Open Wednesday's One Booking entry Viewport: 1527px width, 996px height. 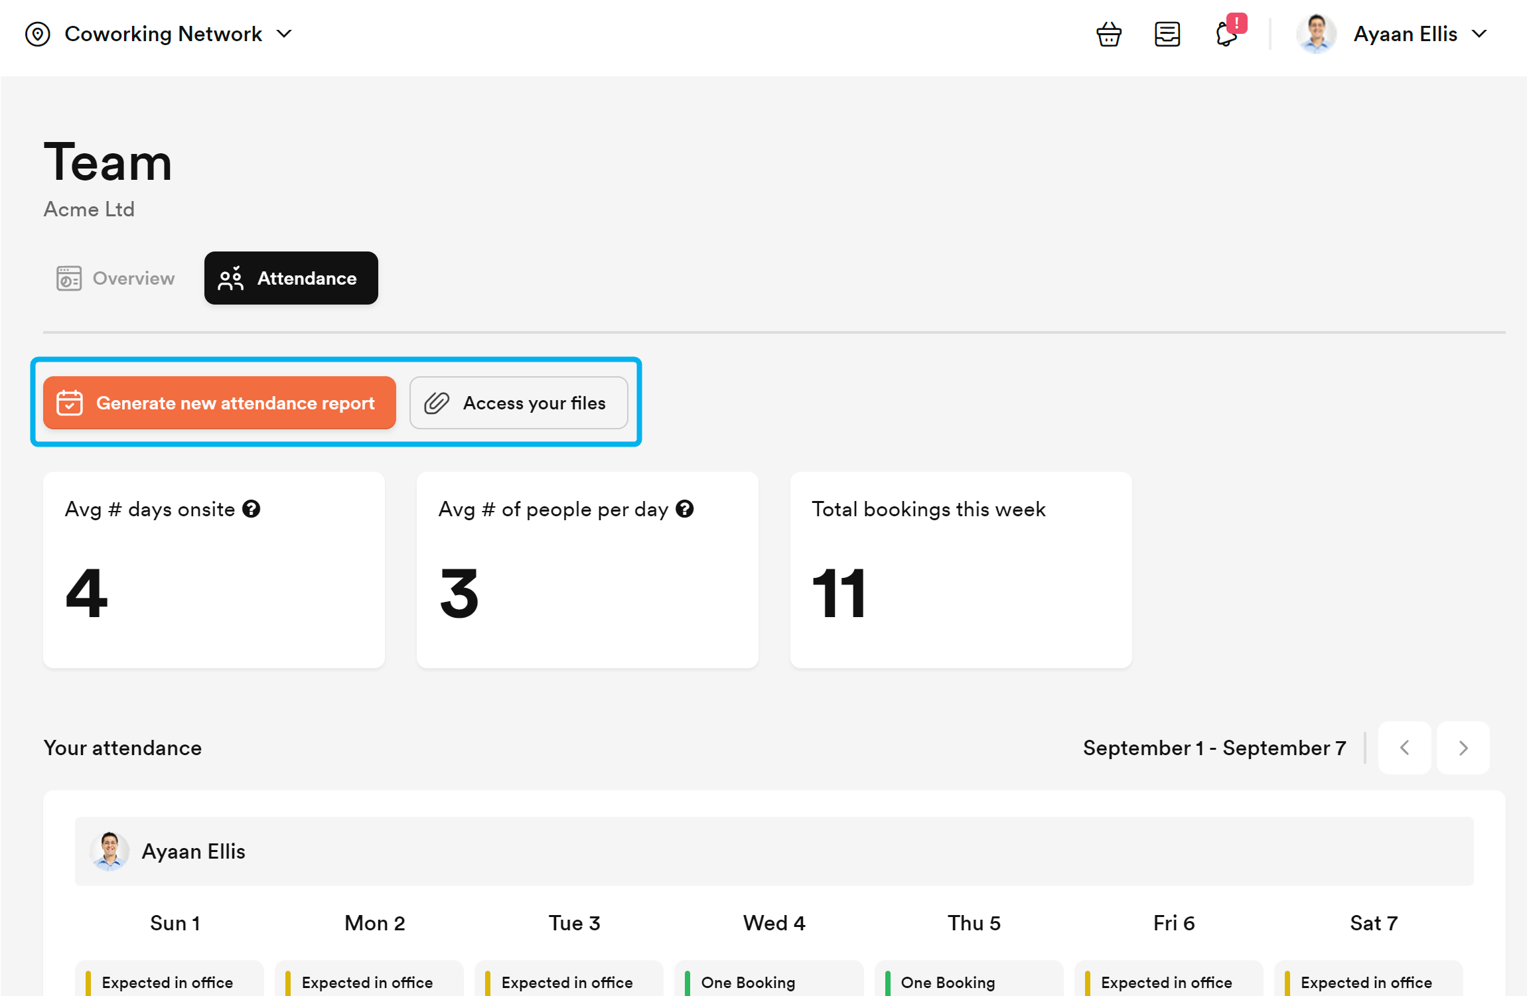click(769, 979)
